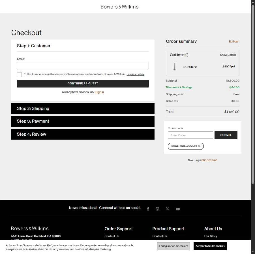
Task: Expand Step 4: Review section
Action: pyautogui.click(x=83, y=134)
